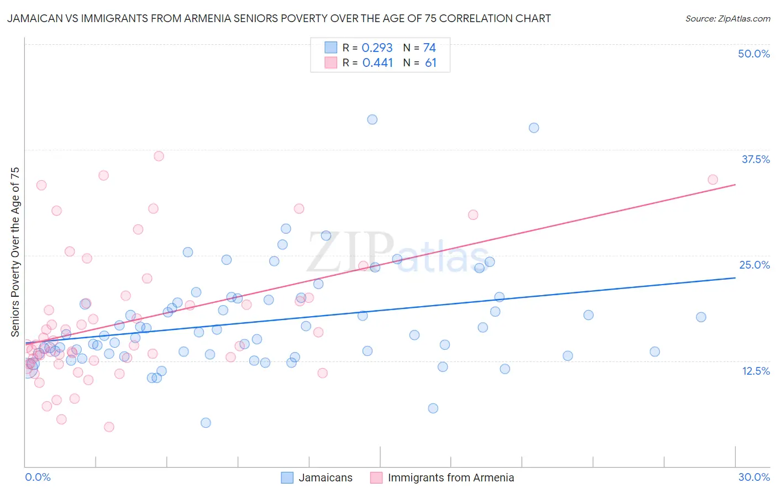Select the Immigrants from Armenia legend label
Viewport: 777px width, 493px height.
tap(451, 478)
